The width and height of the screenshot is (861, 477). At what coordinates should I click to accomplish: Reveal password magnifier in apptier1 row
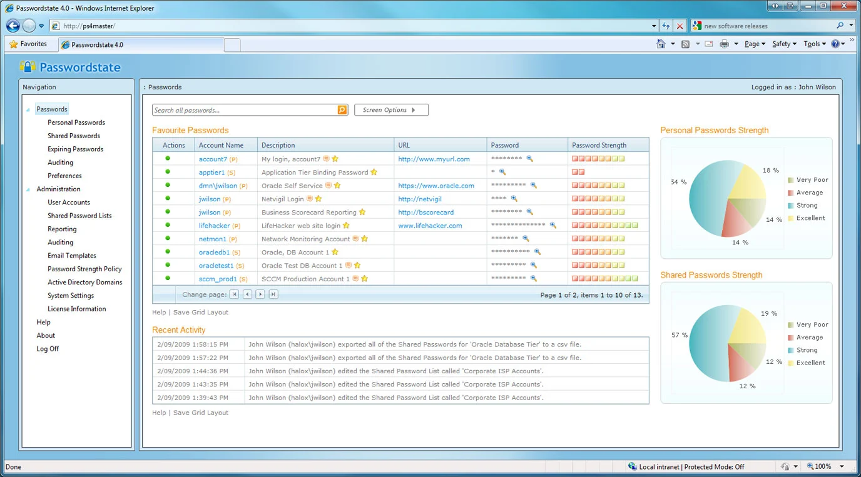tap(502, 172)
